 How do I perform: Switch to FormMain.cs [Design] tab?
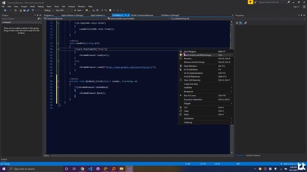click(170, 15)
